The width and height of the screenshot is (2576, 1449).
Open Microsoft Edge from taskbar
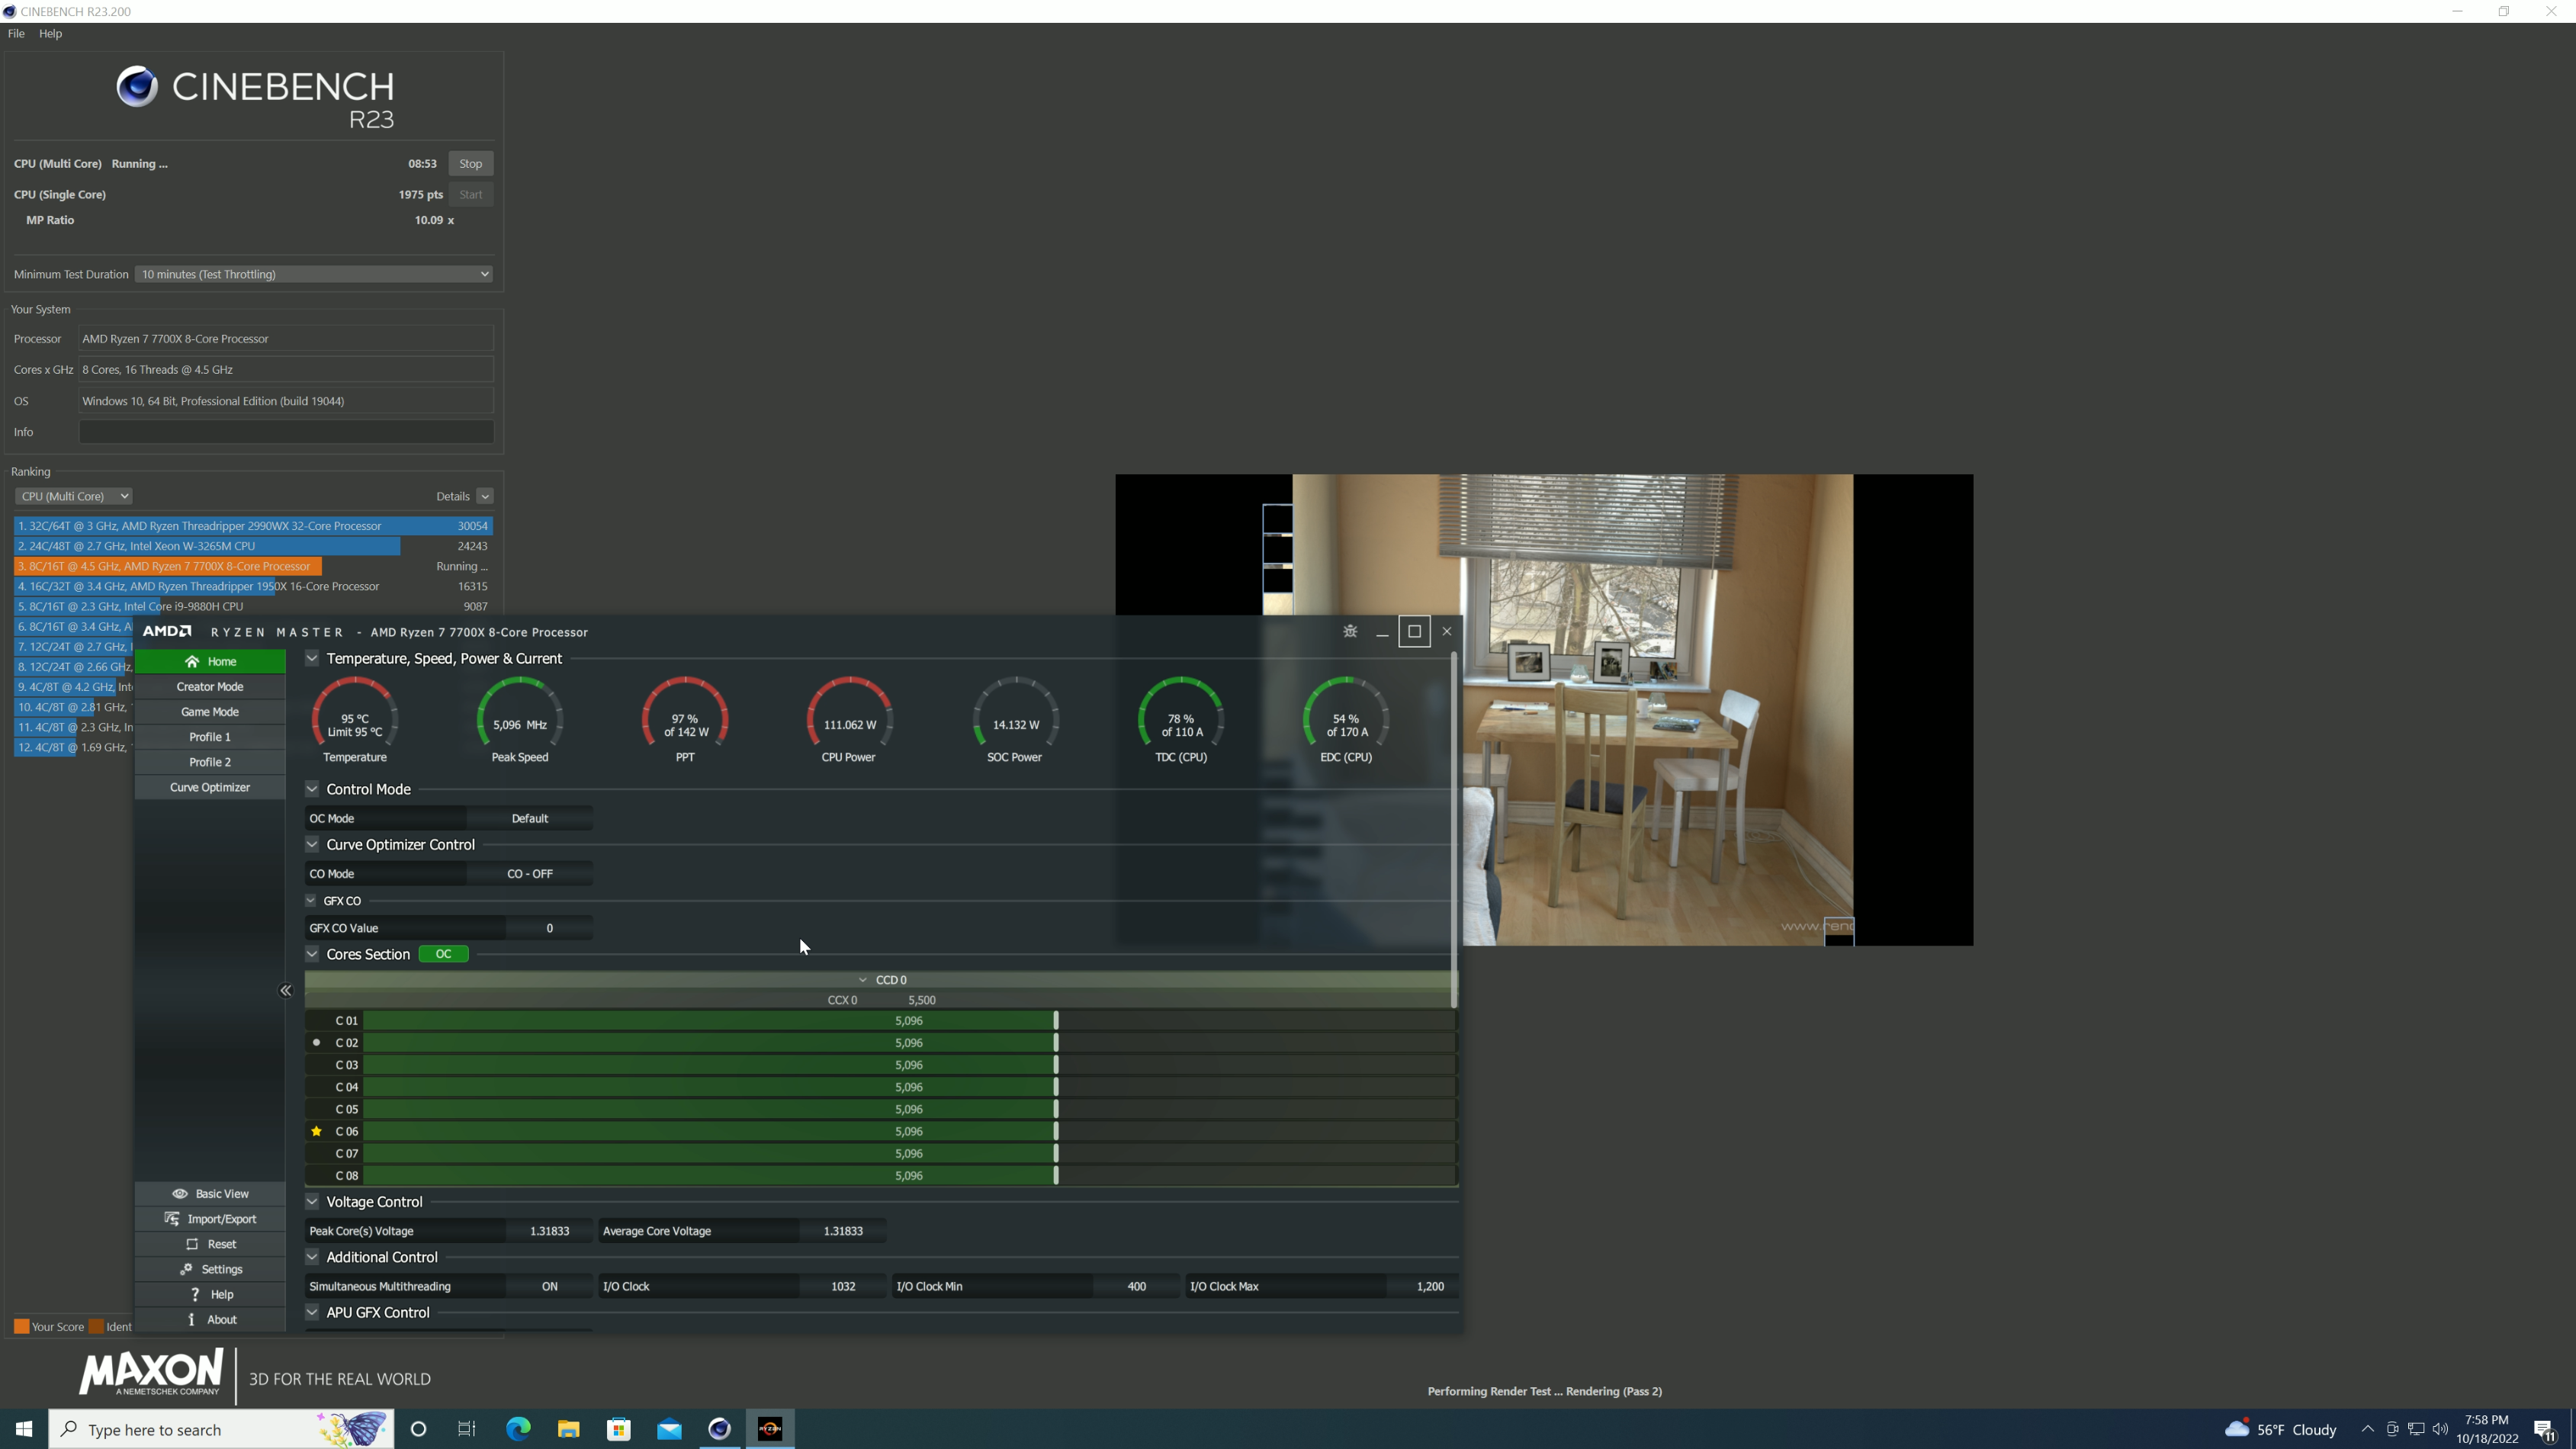pos(518,1429)
